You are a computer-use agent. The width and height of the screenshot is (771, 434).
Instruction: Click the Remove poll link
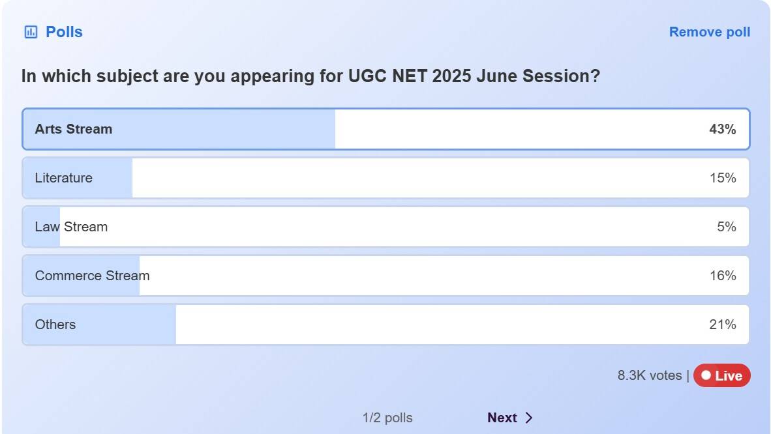709,32
